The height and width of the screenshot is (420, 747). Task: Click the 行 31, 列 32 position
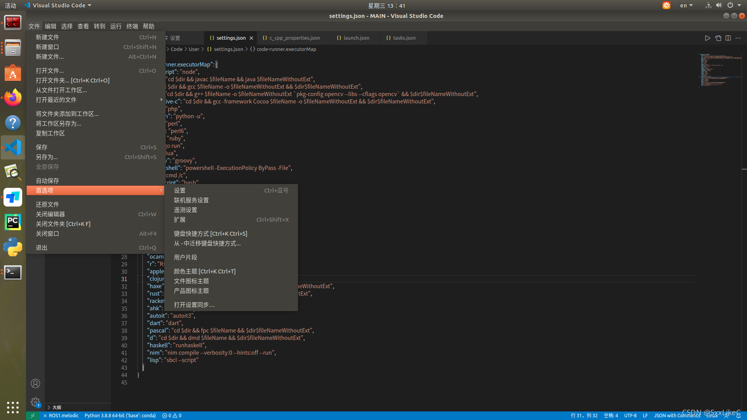pyautogui.click(x=584, y=416)
